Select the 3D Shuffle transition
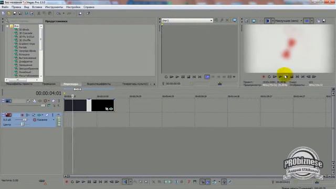Viewport: 336px width, 189px height. pos(25,40)
